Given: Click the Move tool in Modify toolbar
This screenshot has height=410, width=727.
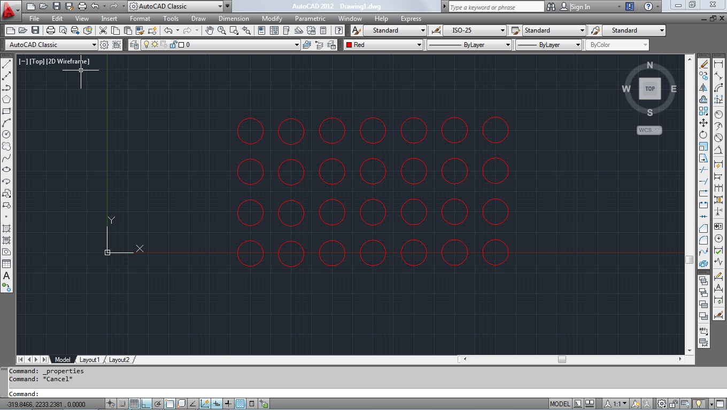Looking at the screenshot, I should (x=703, y=123).
